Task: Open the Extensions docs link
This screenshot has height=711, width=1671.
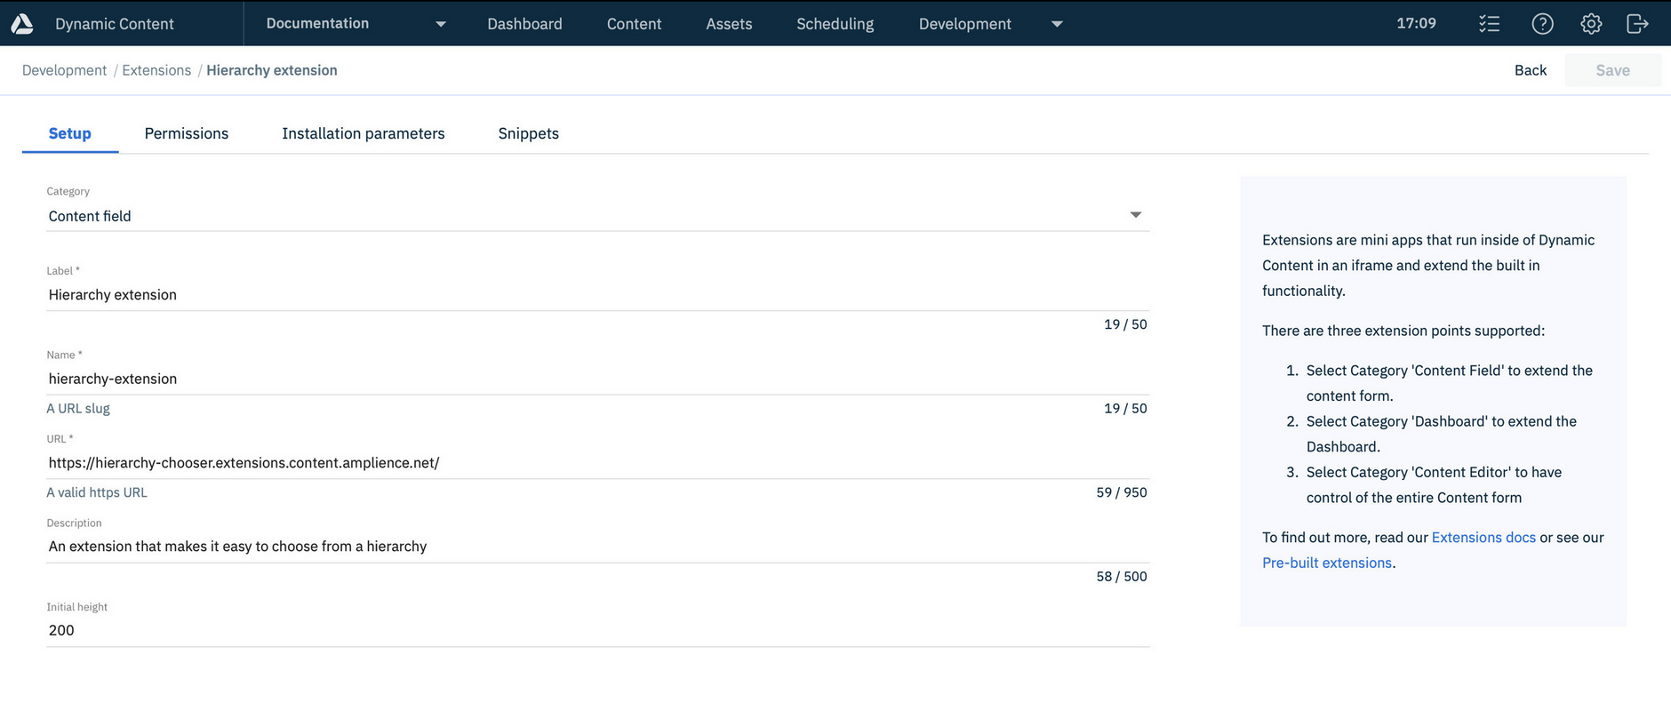Action: 1483,538
